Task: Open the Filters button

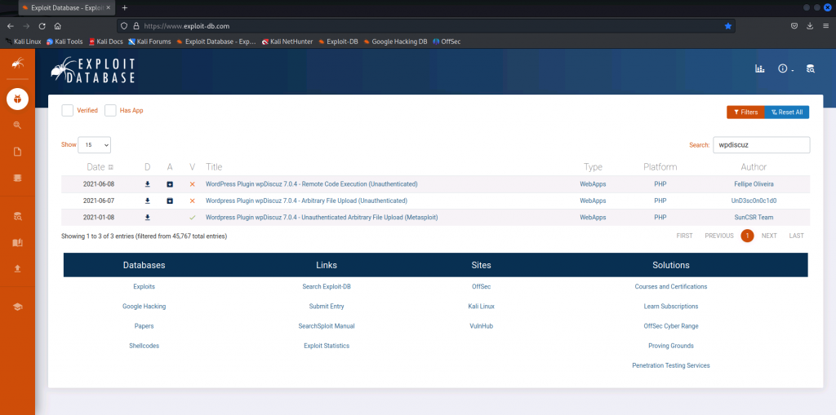Action: pos(745,113)
